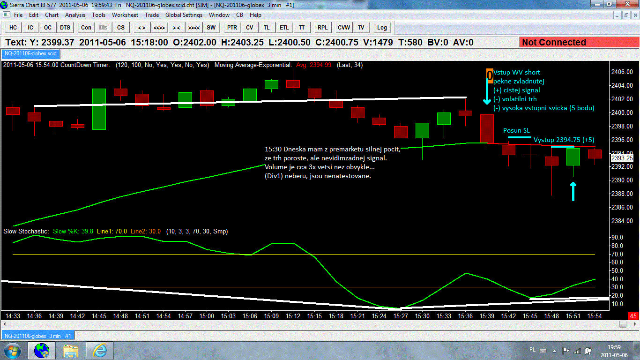Viewport: 640px width, 360px height.
Task: Click the CVW toolbar button
Action: pos(344,27)
